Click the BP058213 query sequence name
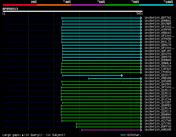Viewport: 176px width, 137px height. tap(10, 9)
